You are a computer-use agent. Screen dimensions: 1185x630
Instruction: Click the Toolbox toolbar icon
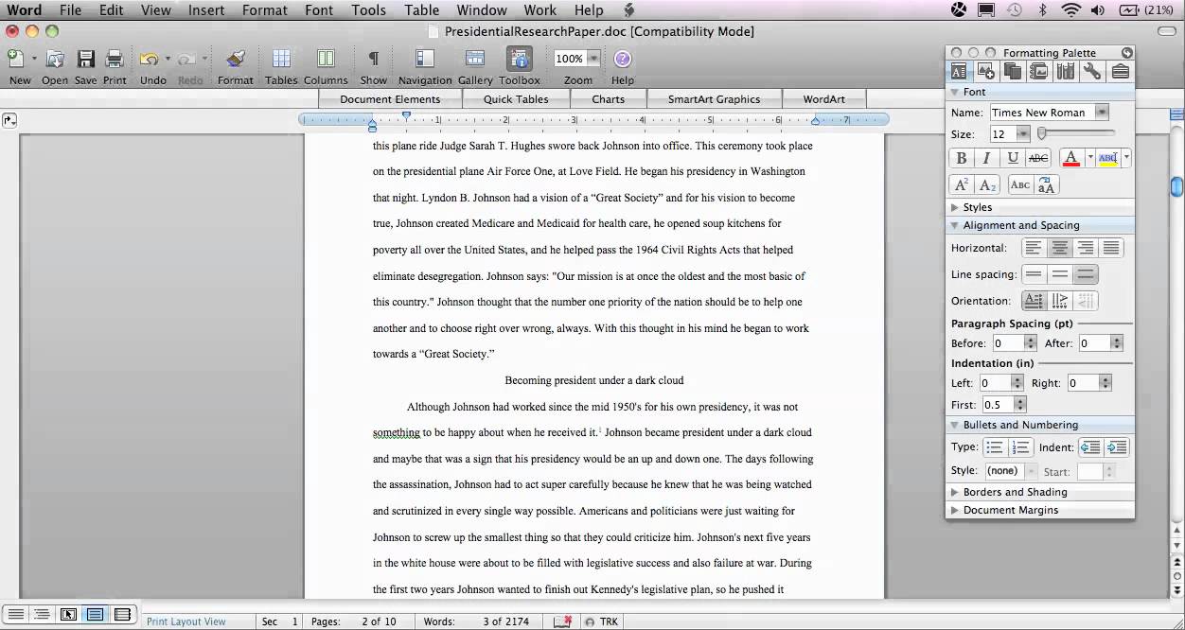click(x=520, y=59)
